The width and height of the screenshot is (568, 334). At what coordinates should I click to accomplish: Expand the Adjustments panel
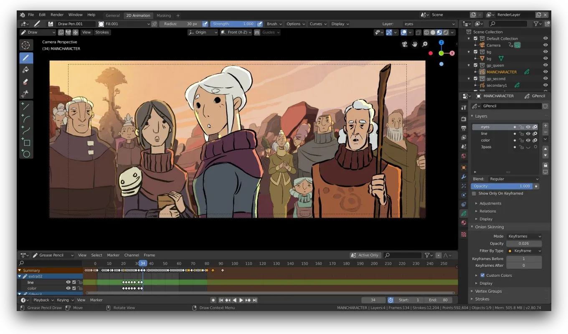point(490,204)
